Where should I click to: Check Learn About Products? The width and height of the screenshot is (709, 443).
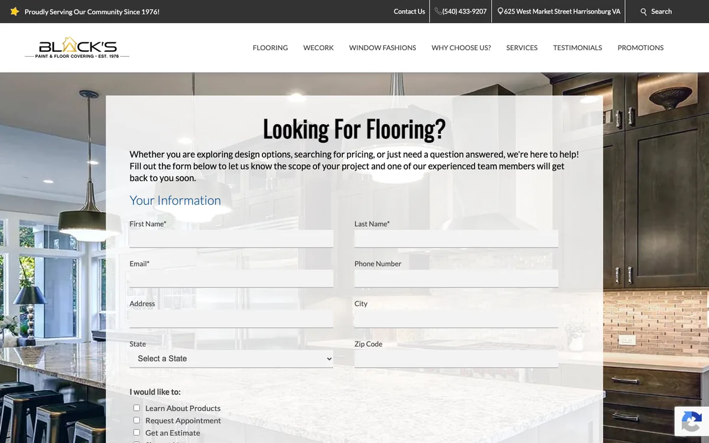[x=136, y=408]
